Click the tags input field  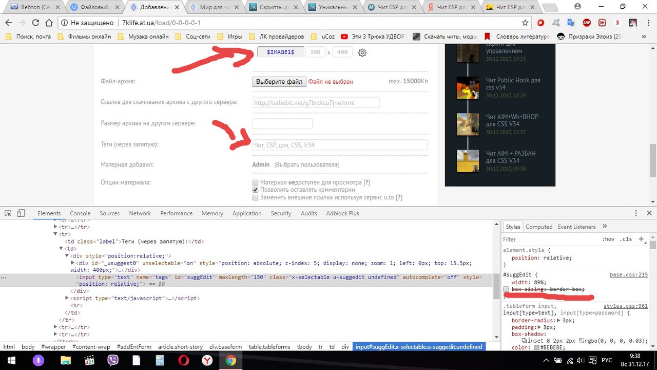[340, 145]
